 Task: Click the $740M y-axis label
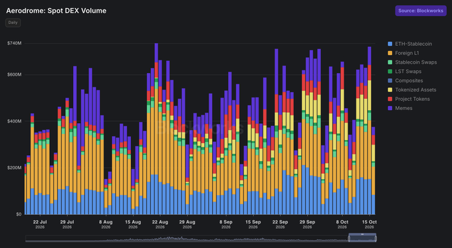(15, 44)
